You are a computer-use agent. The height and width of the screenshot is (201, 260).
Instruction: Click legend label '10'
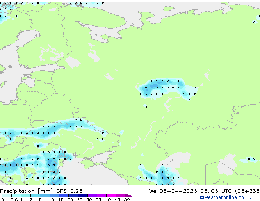pyautogui.click(x=51, y=199)
